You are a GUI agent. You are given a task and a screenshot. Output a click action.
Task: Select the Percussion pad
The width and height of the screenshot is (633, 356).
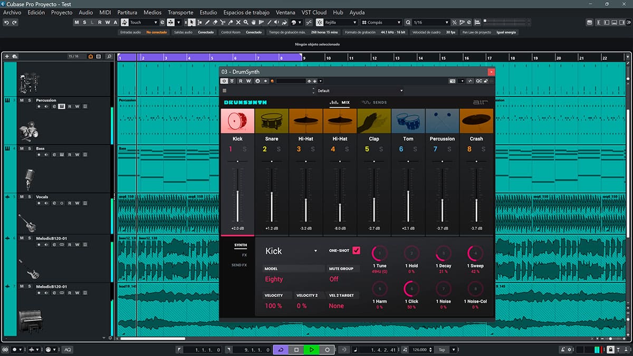tap(442, 121)
